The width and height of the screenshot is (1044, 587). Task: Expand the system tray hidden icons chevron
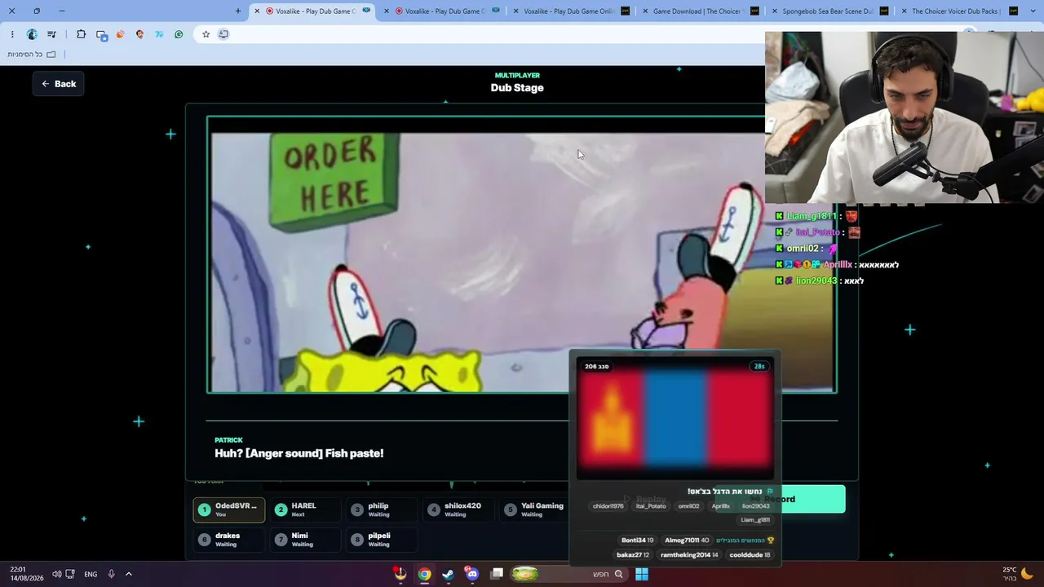coord(129,574)
